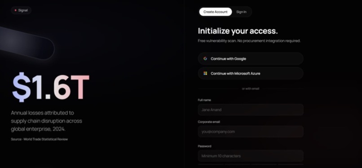Click Source · World Trade Statistical Review text

[x=39, y=139]
